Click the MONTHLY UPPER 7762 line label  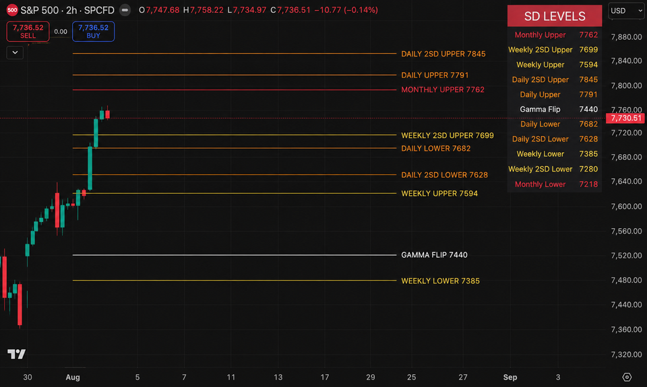(443, 90)
